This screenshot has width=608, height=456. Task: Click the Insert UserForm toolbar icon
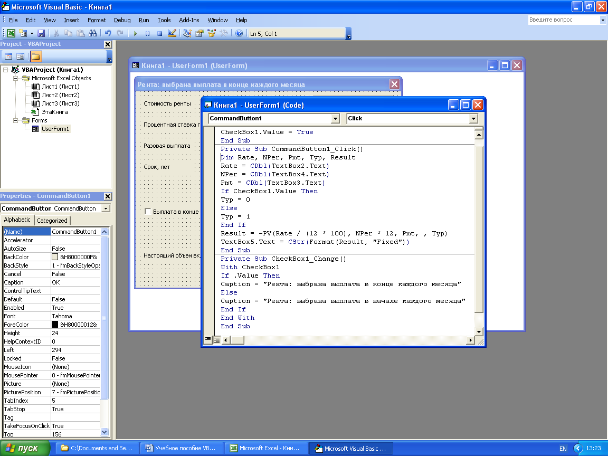[23, 33]
